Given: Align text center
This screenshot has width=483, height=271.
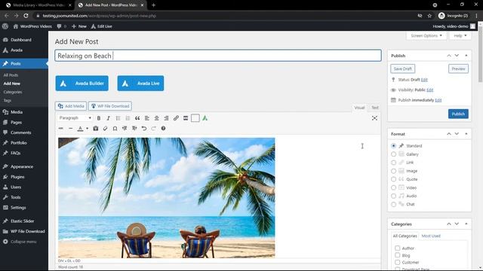Looking at the screenshot, I should pos(156,118).
